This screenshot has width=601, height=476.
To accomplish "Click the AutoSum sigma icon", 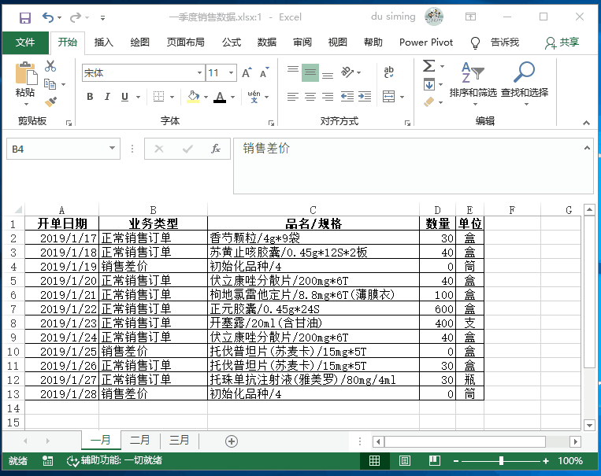I will pos(428,67).
